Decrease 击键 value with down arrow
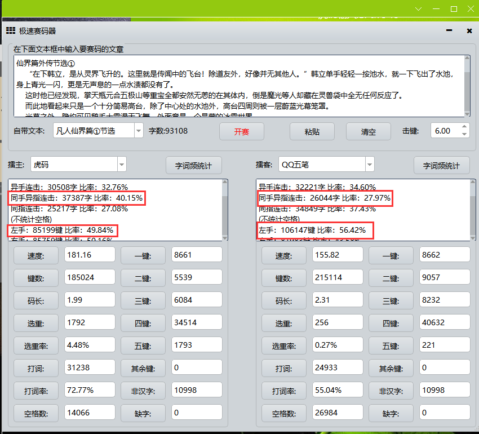The image size is (479, 434). coord(464,134)
